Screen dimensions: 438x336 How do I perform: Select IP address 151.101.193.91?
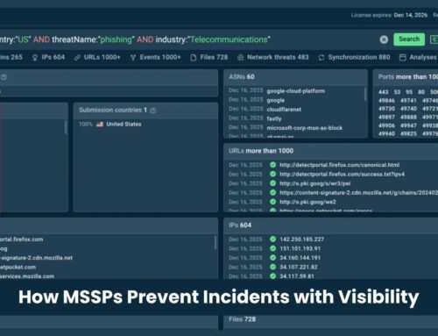pyautogui.click(x=300, y=248)
